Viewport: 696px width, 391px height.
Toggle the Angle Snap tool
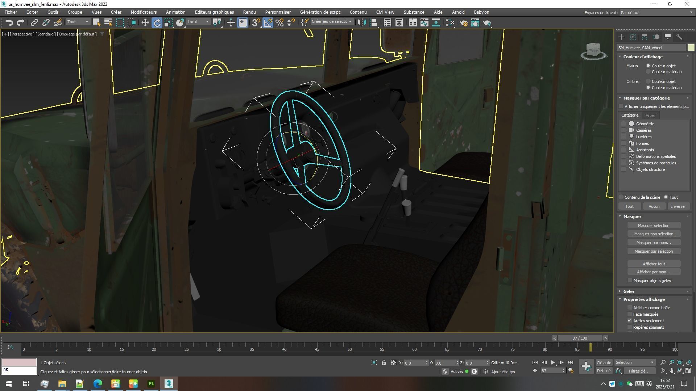tap(268, 23)
